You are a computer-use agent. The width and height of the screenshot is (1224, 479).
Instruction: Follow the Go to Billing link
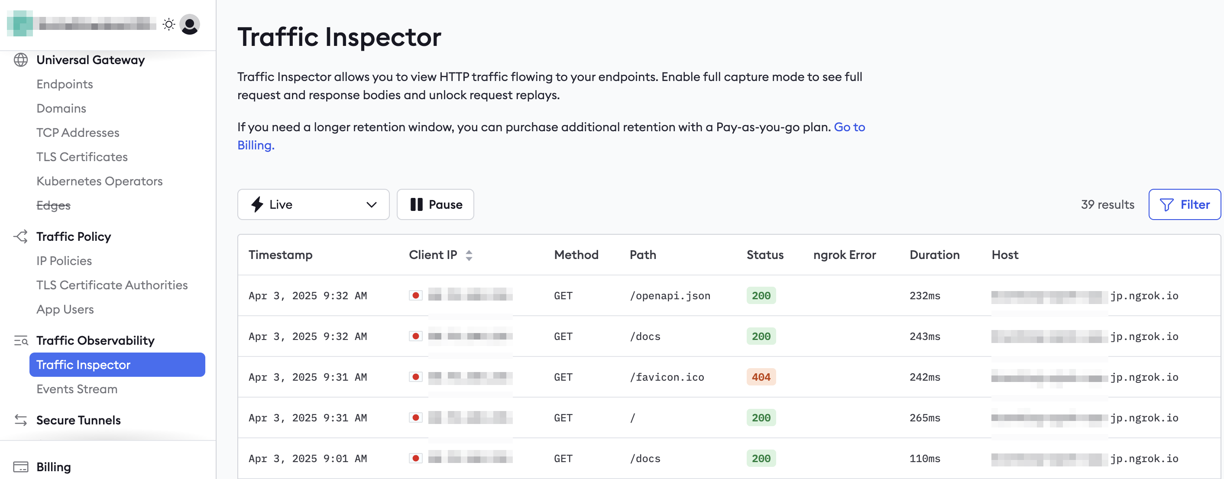tap(849, 127)
